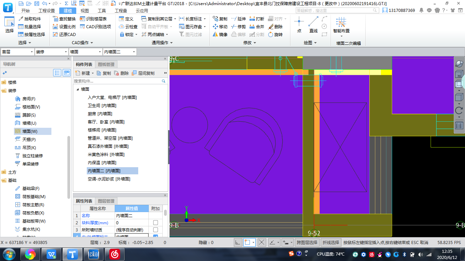Click 识别楼层表 recognize floor table
This screenshot has width=465, height=261.
point(93,19)
